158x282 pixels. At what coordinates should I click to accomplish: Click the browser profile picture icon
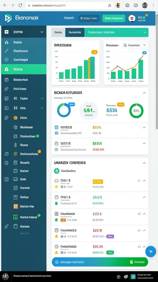click(145, 6)
